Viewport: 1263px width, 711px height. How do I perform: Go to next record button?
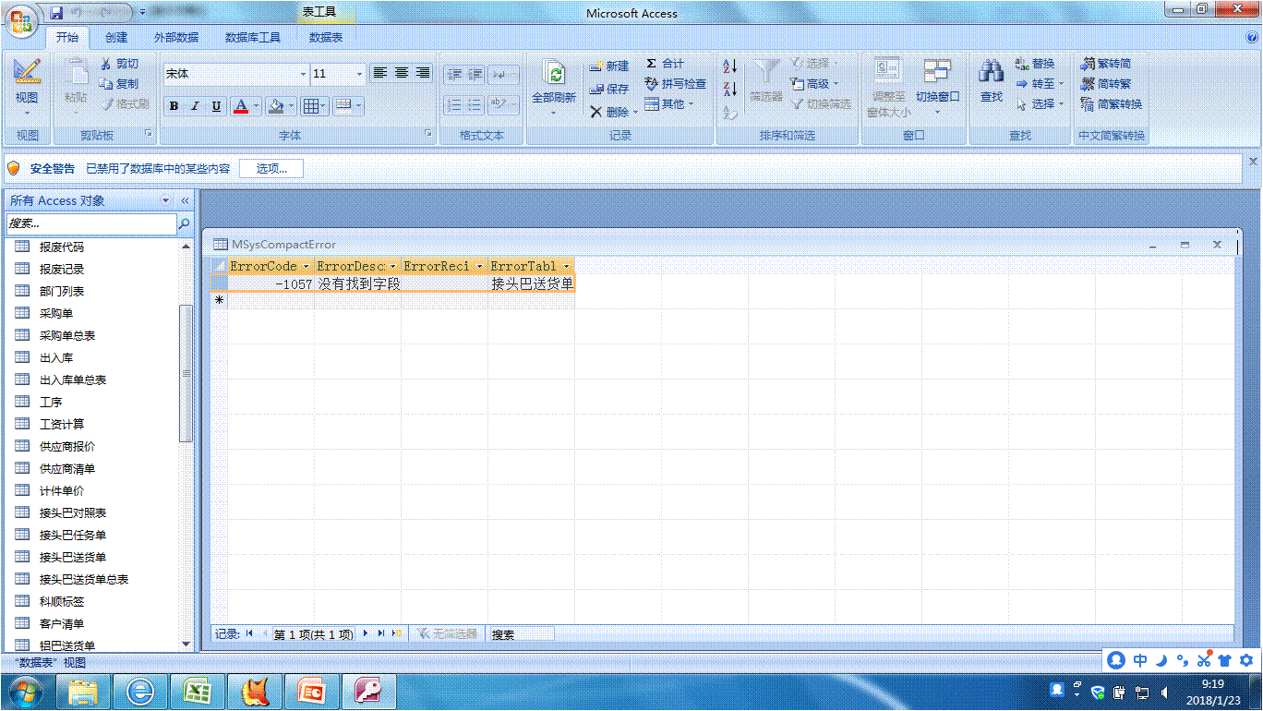pos(366,633)
